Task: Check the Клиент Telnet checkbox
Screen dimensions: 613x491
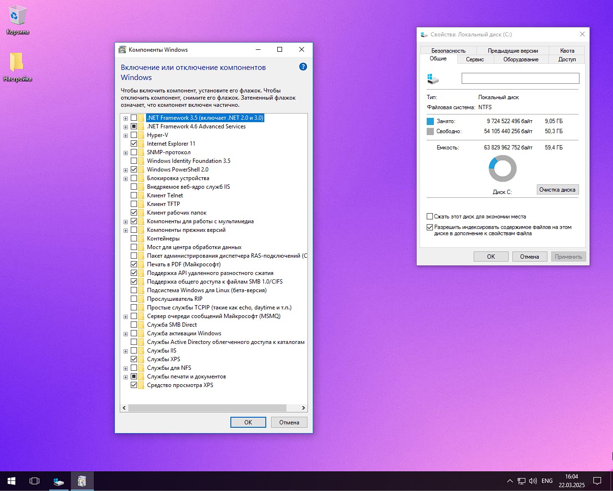Action: (134, 195)
